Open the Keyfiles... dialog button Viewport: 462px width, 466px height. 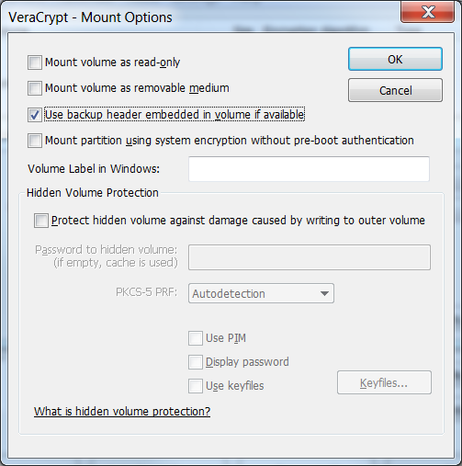(x=384, y=382)
